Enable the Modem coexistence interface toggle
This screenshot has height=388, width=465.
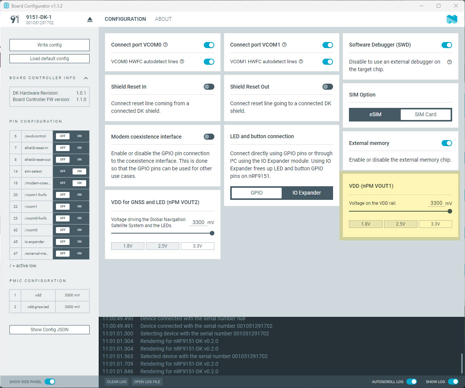pyautogui.click(x=209, y=137)
